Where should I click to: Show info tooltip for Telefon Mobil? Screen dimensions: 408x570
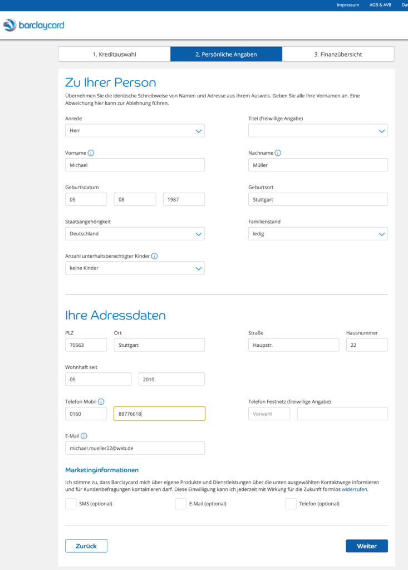click(x=101, y=402)
